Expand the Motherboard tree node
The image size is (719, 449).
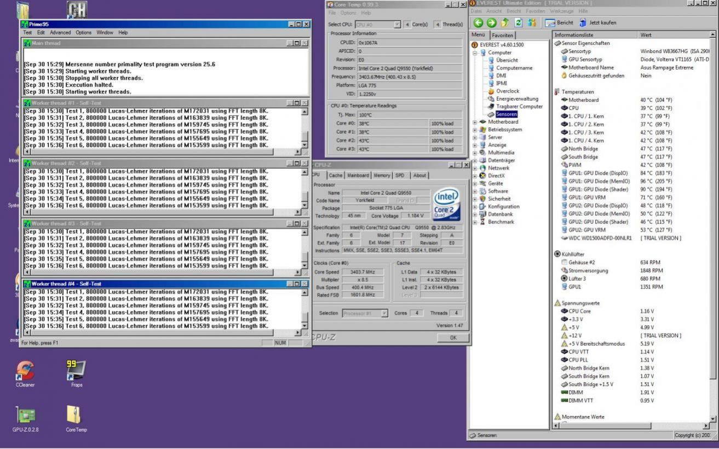click(475, 122)
